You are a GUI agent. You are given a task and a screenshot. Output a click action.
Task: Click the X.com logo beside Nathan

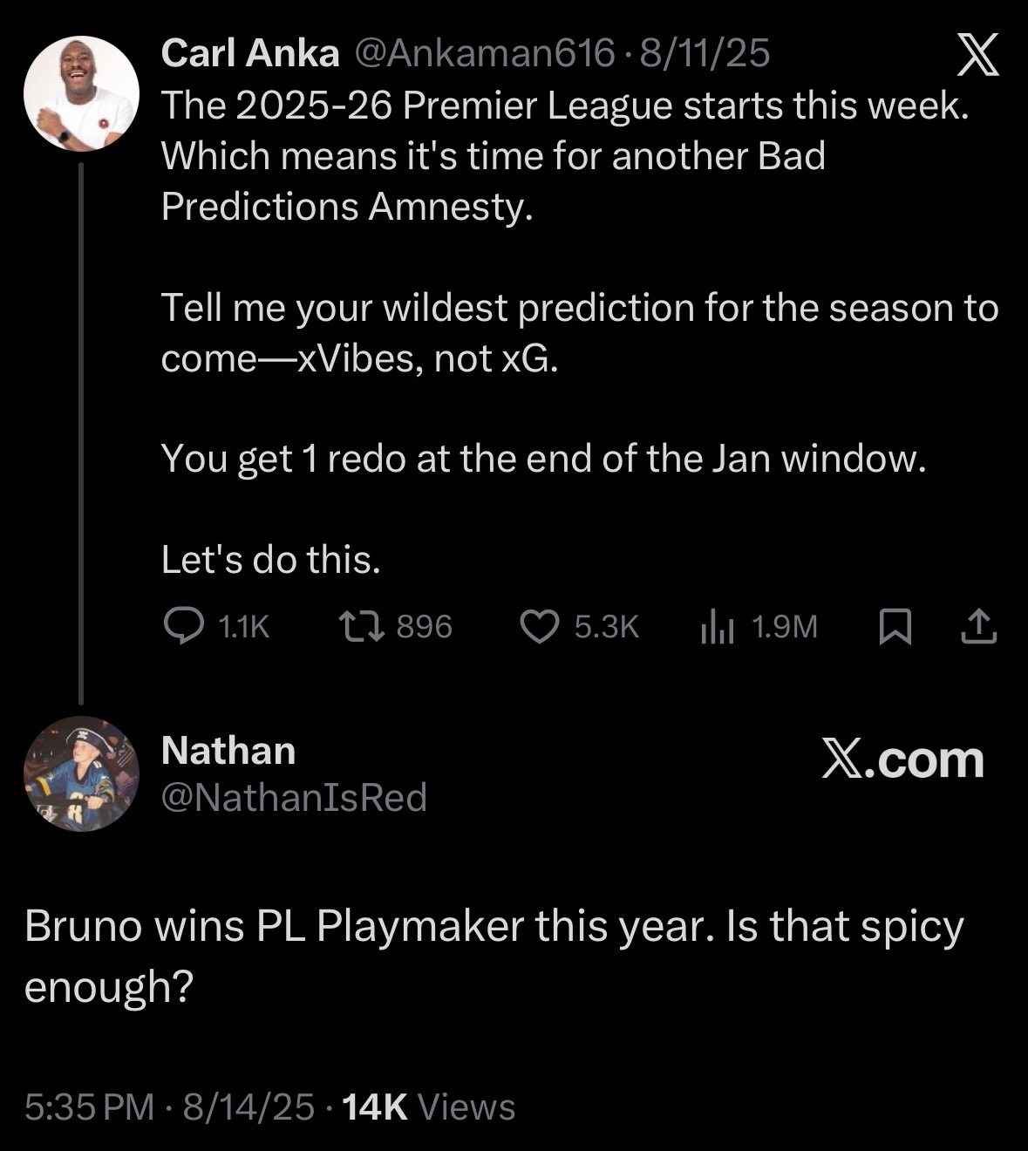click(903, 760)
